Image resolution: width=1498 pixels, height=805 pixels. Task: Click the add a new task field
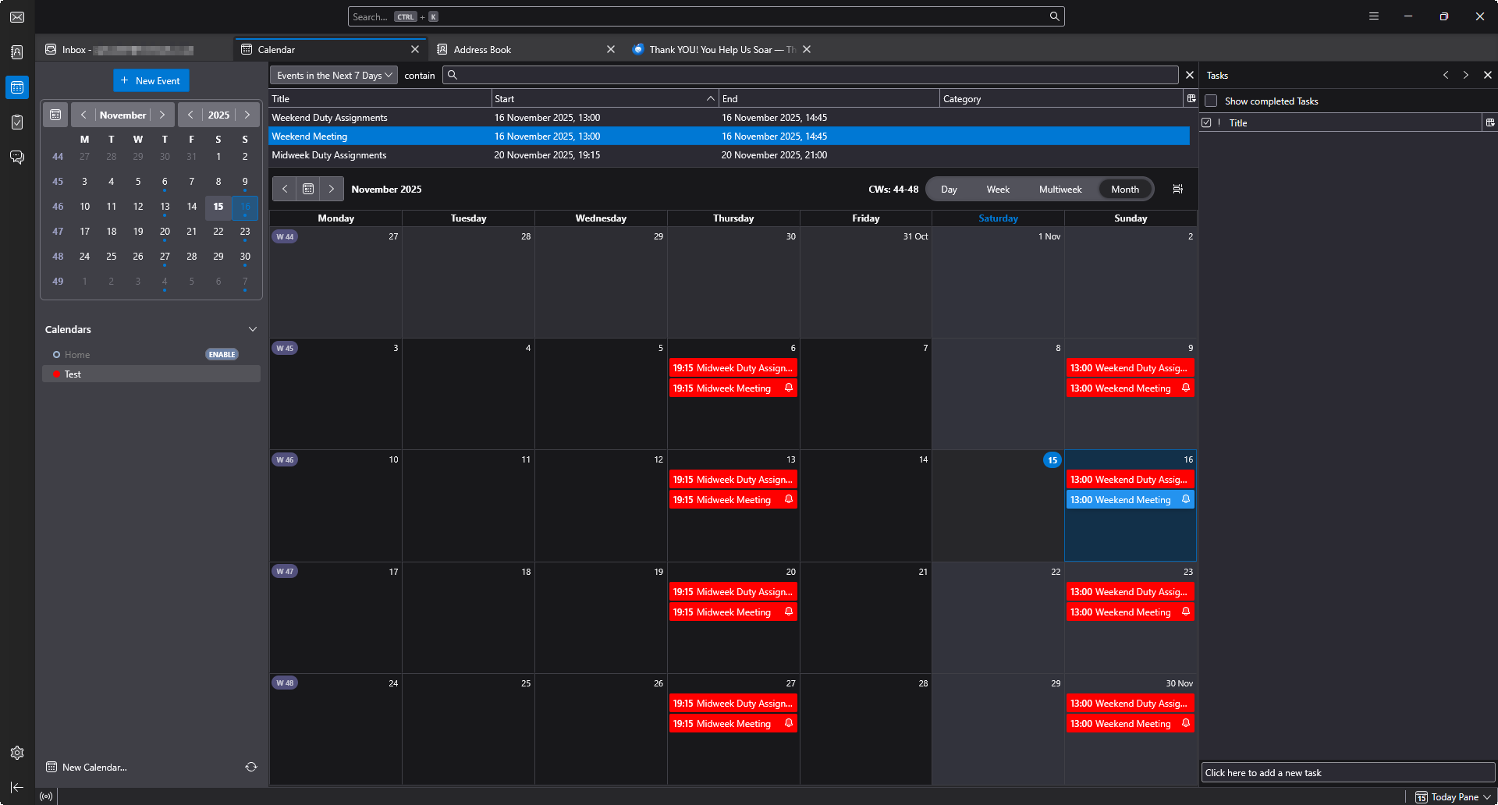[x=1347, y=773]
